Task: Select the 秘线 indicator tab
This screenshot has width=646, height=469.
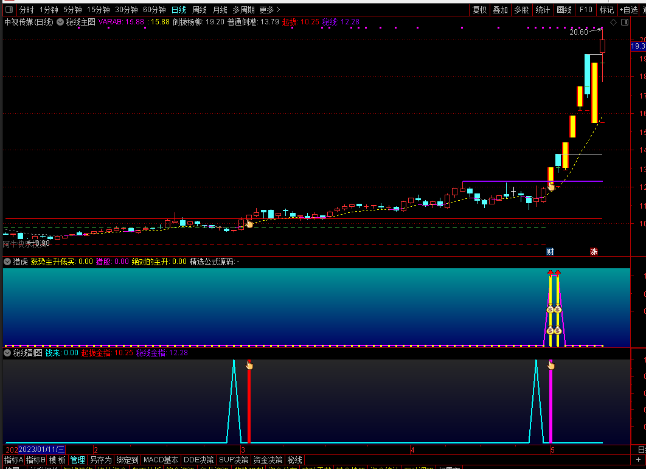Action: pyautogui.click(x=294, y=459)
